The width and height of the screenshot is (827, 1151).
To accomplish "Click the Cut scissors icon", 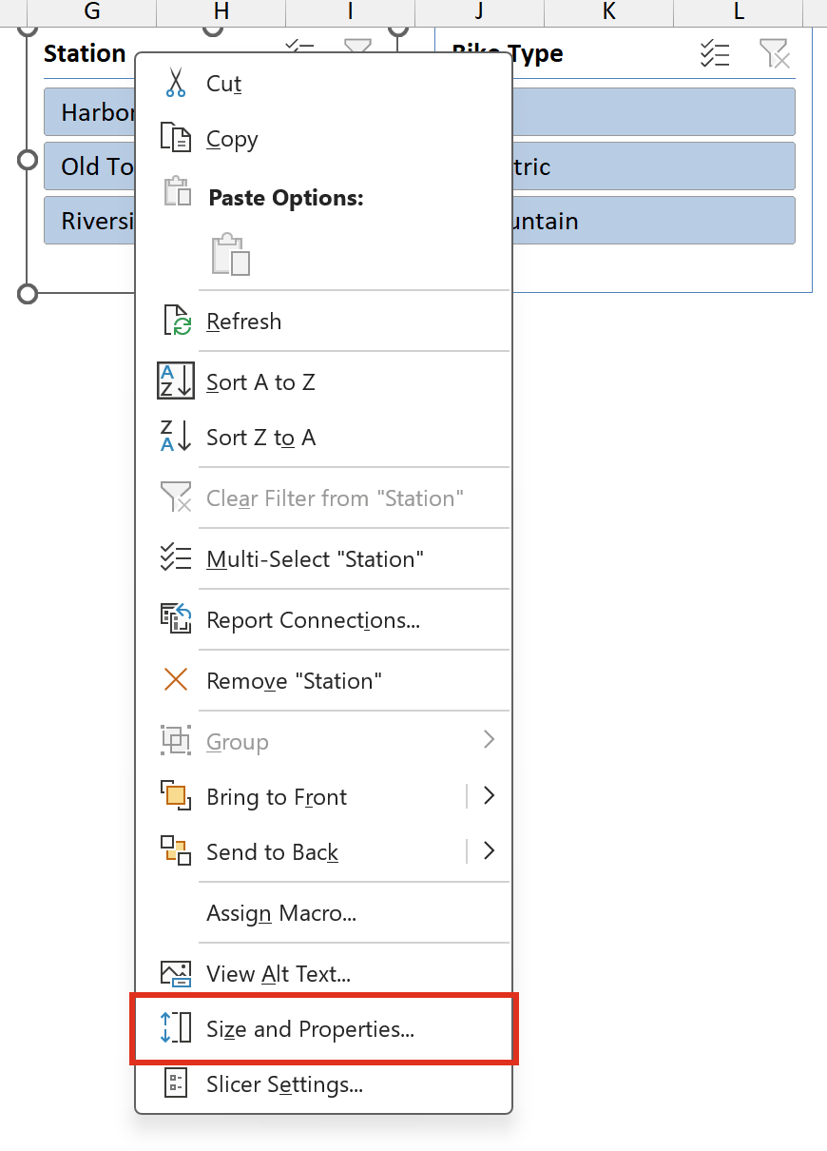I will [x=176, y=83].
